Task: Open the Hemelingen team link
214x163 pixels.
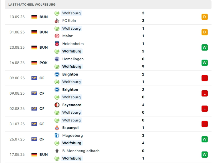Action: pos(73,59)
